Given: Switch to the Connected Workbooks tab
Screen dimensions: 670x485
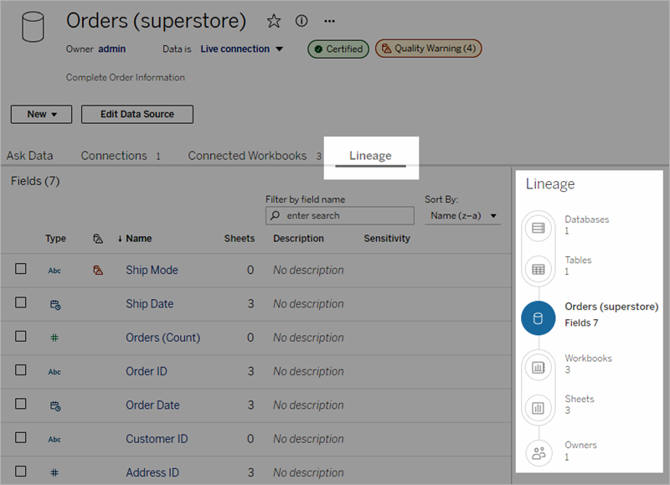Looking at the screenshot, I should click(x=247, y=155).
